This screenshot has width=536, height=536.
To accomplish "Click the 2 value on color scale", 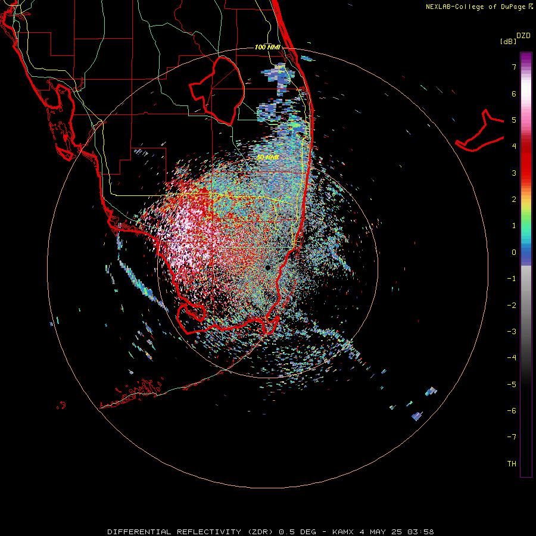I will 514,200.
